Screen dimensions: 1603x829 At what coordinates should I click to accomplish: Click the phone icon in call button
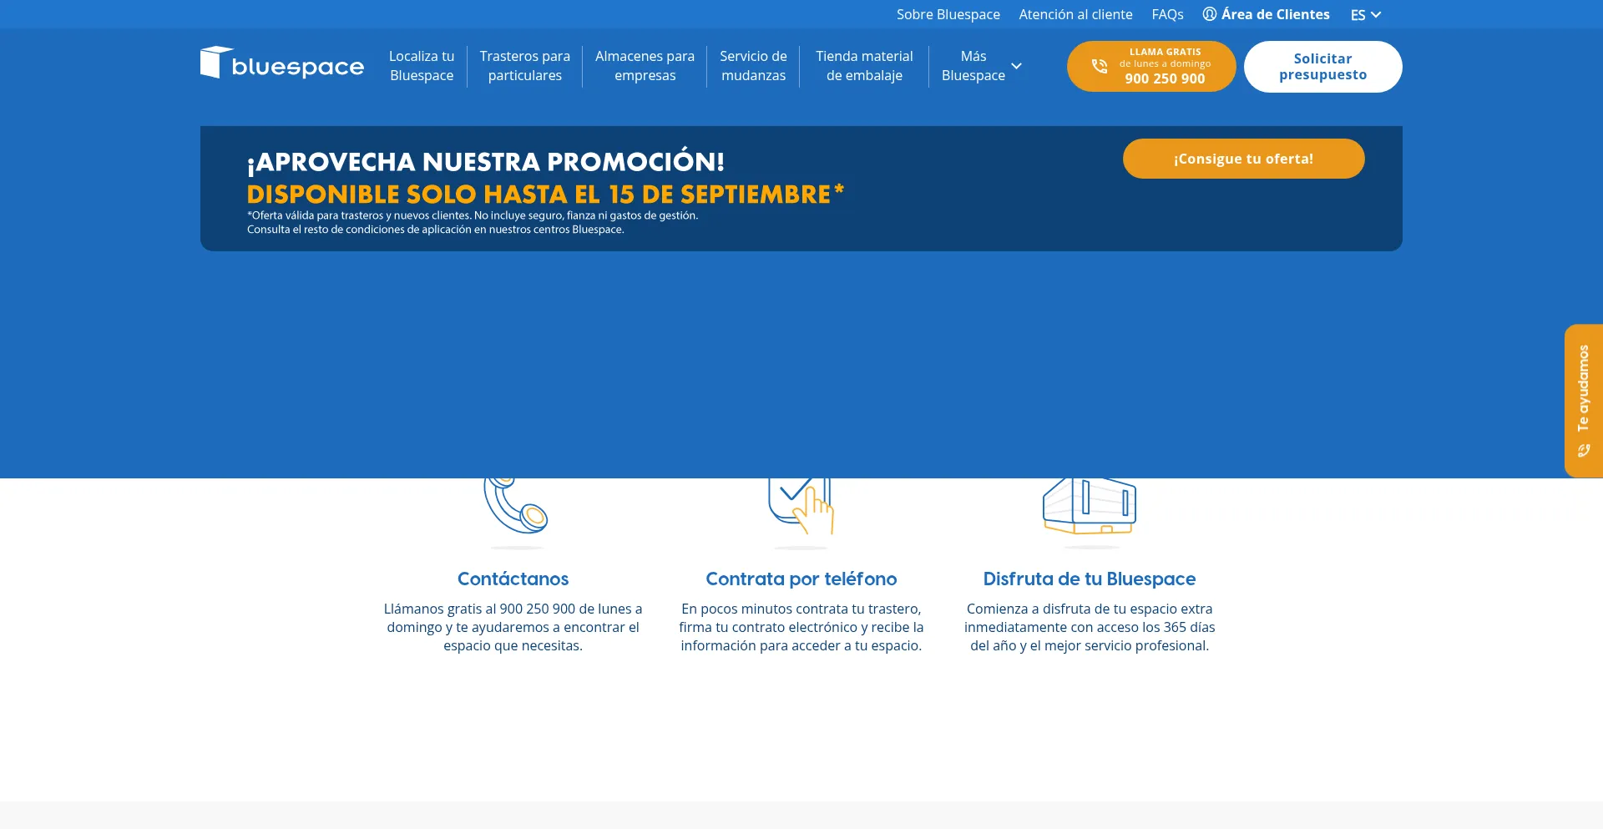point(1100,66)
